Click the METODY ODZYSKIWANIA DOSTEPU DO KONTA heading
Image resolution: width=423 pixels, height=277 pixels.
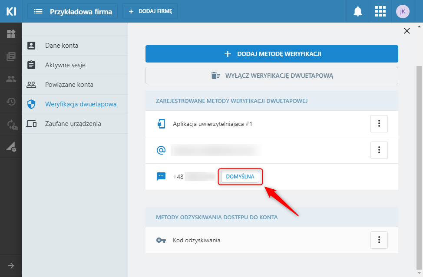tap(217, 218)
